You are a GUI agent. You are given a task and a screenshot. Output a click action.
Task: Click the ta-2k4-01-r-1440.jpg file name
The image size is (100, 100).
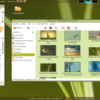click(48, 73)
